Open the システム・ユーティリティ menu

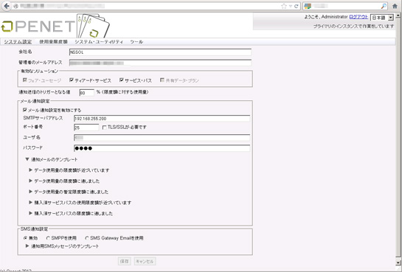pyautogui.click(x=99, y=42)
